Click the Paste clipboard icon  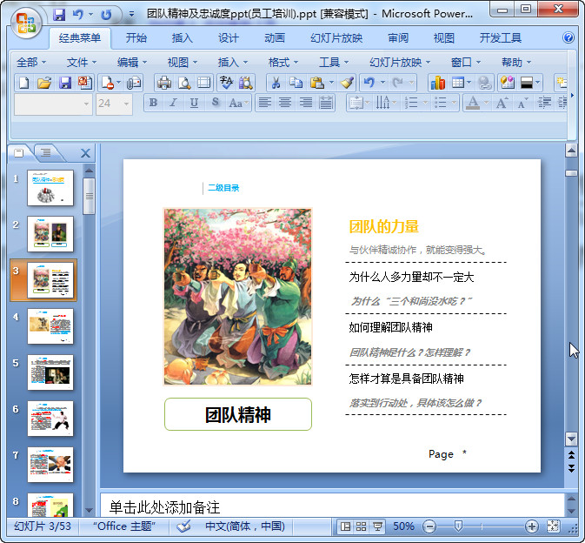pos(316,83)
